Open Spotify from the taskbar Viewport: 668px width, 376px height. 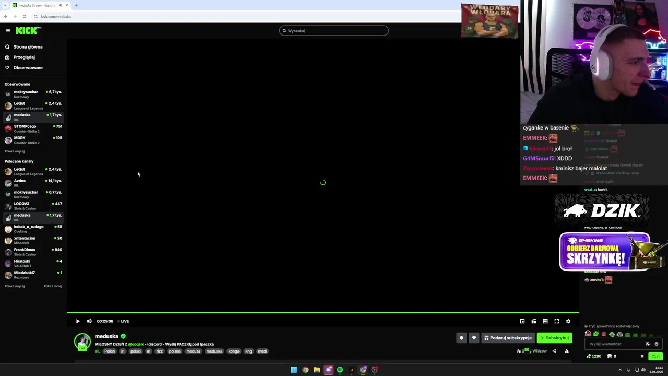340,370
